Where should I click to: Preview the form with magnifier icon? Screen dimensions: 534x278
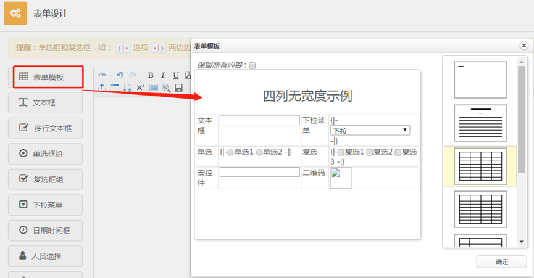pos(166,88)
